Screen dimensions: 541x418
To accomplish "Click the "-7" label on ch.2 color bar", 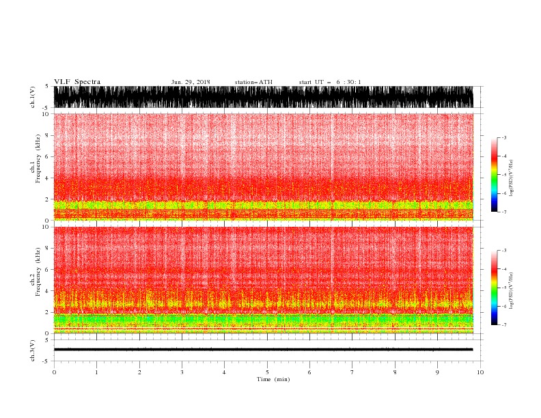I will coord(504,324).
